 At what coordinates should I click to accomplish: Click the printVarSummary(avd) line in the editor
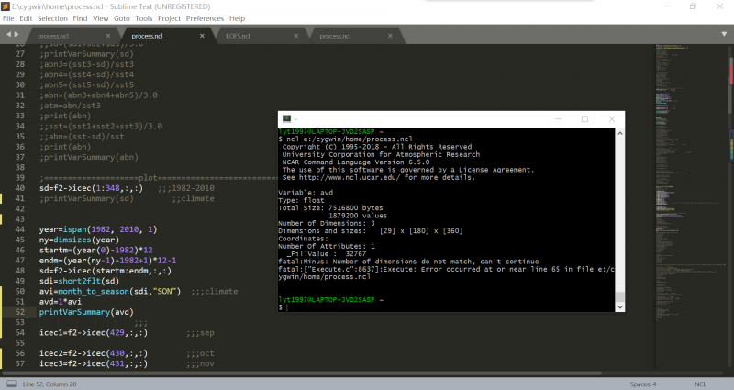pyautogui.click(x=83, y=312)
